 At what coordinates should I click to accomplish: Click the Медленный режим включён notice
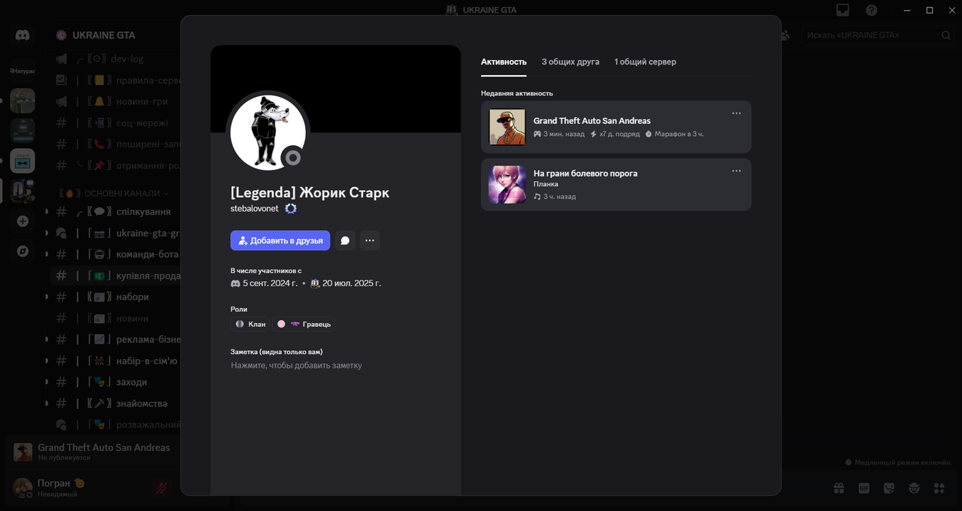point(900,462)
